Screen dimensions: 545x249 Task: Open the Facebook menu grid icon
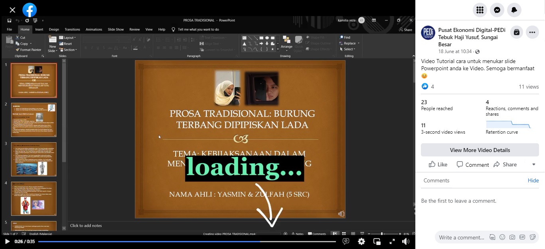click(480, 10)
